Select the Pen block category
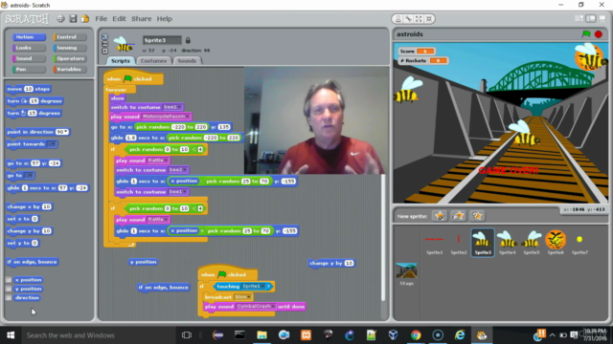The width and height of the screenshot is (613, 344). pos(29,69)
